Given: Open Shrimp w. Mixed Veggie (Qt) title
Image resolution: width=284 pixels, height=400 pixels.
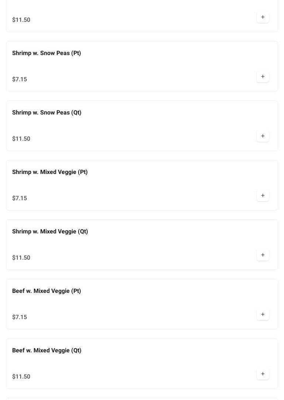Looking at the screenshot, I should click(50, 232).
